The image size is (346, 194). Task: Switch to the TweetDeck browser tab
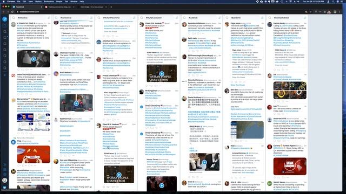tap(26, 7)
